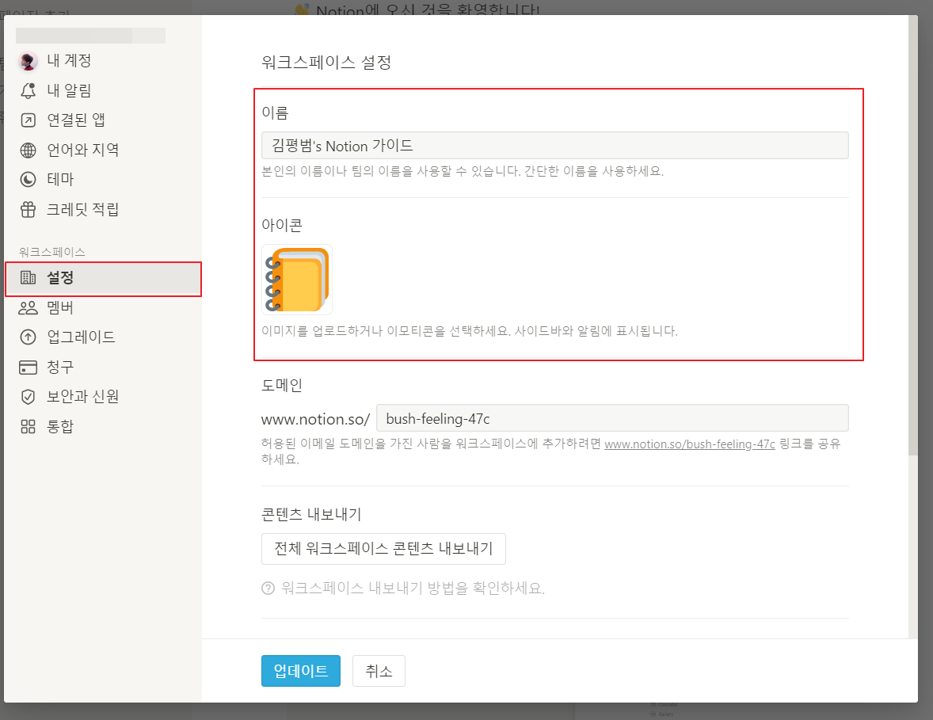Click the shield icon for 보안과 신원

point(28,397)
